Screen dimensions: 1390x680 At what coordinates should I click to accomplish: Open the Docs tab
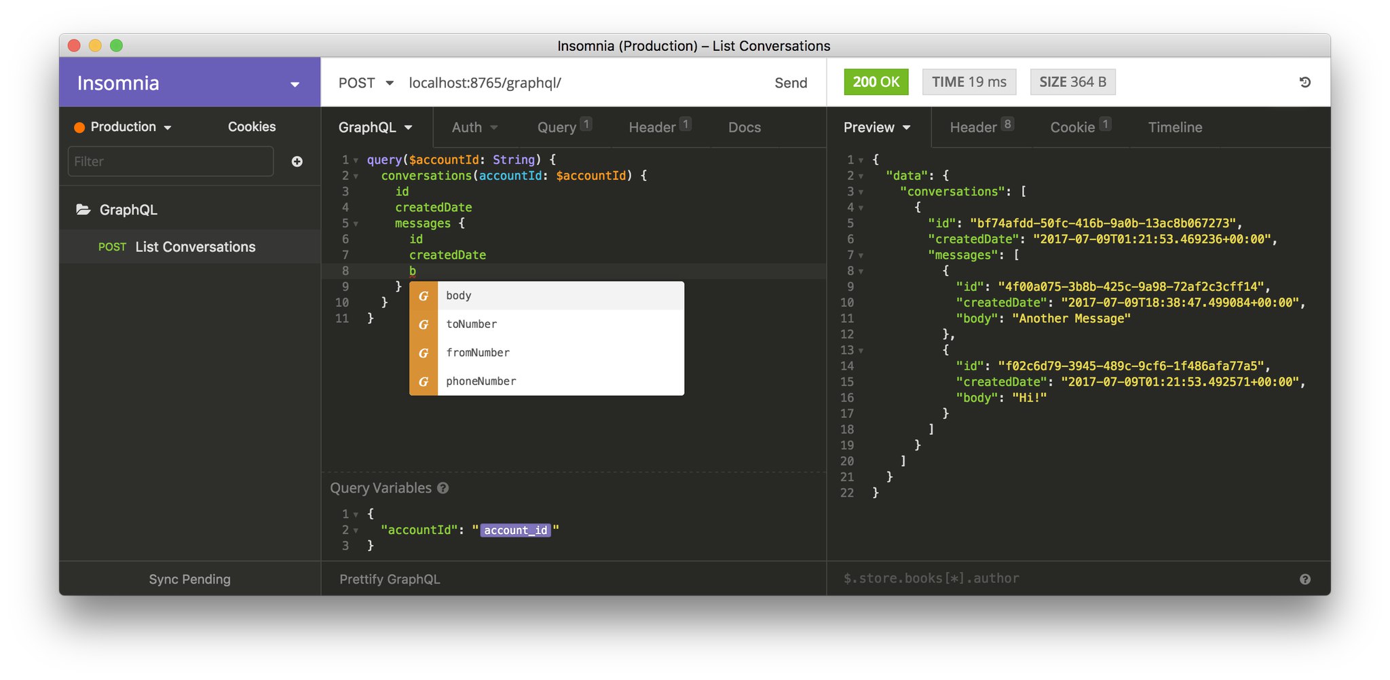(745, 127)
